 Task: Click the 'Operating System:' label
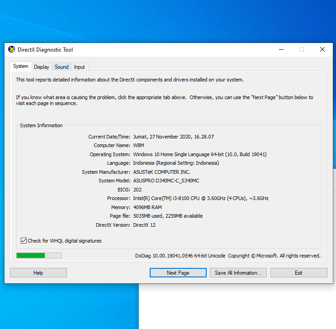click(110, 154)
